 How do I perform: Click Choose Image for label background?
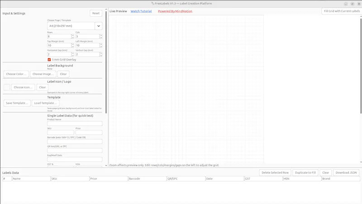(x=43, y=74)
